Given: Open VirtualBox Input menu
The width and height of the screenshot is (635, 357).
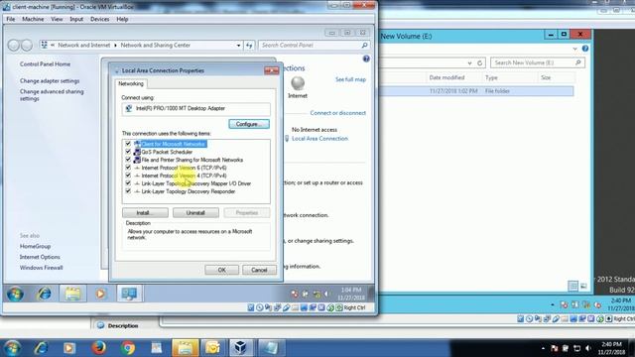Looking at the screenshot, I should (76, 19).
